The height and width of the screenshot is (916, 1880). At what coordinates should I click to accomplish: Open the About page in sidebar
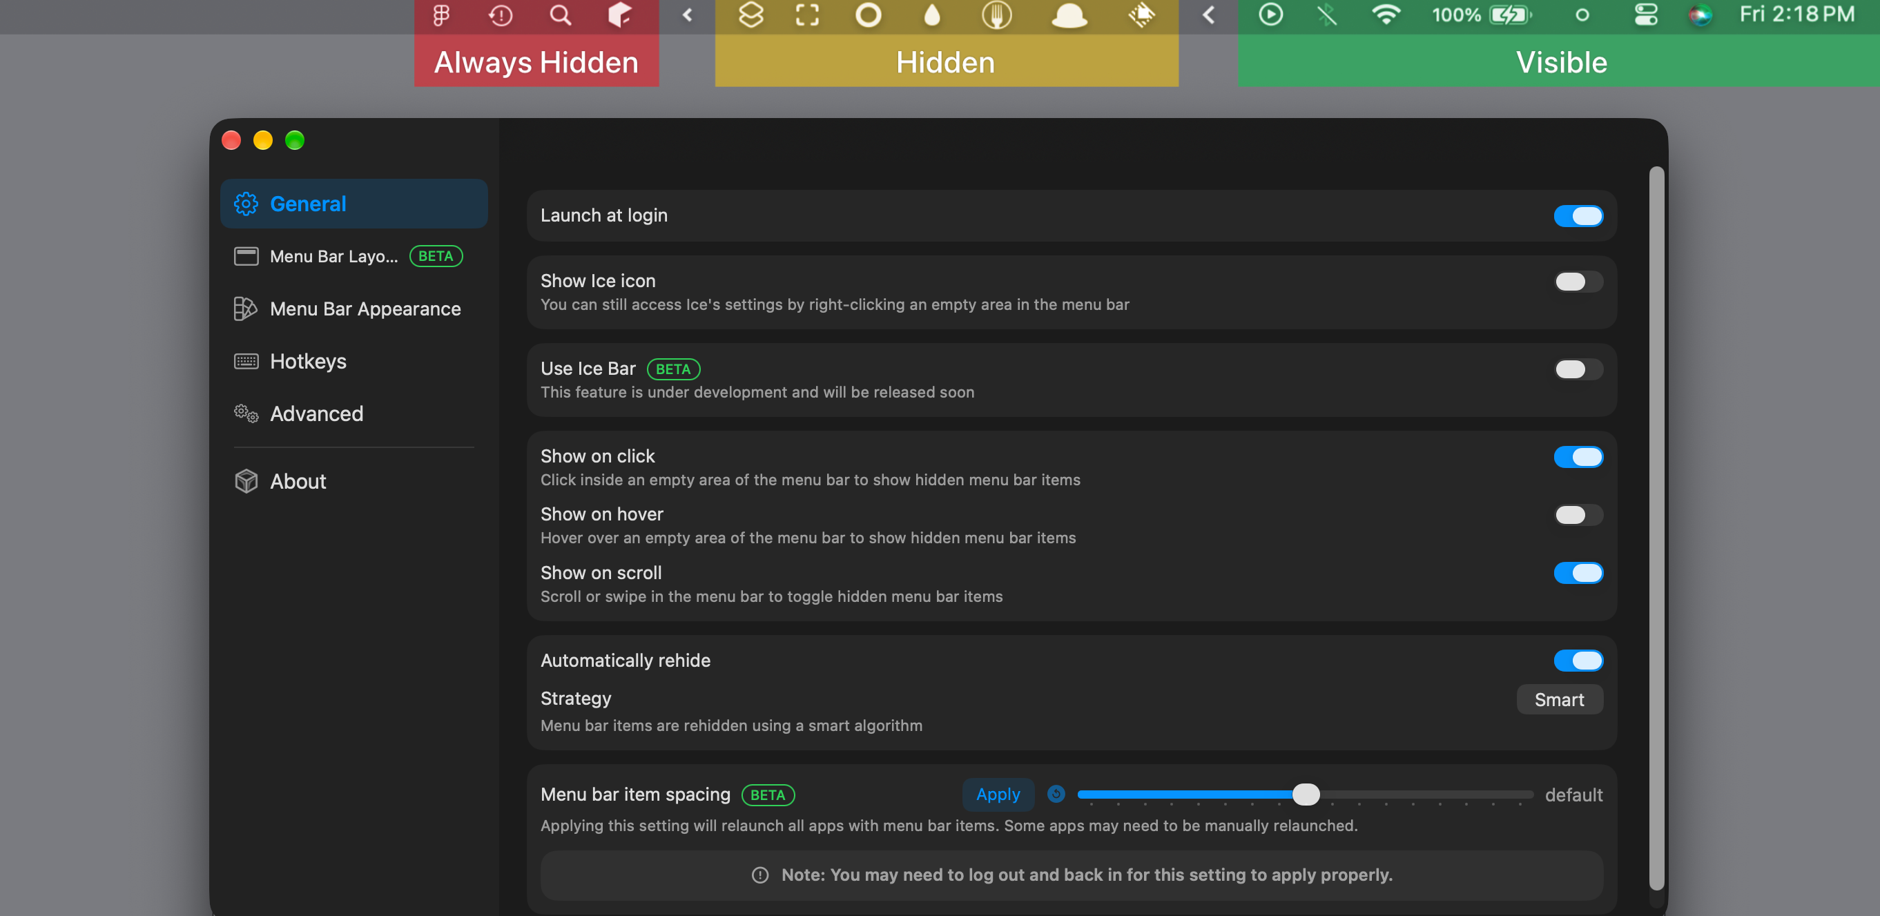pos(354,481)
